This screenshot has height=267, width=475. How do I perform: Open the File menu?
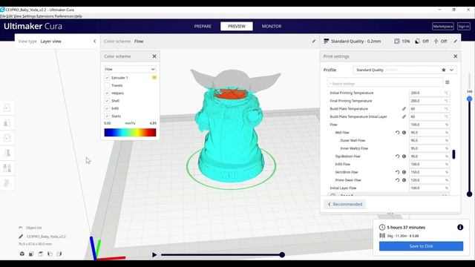[3, 16]
